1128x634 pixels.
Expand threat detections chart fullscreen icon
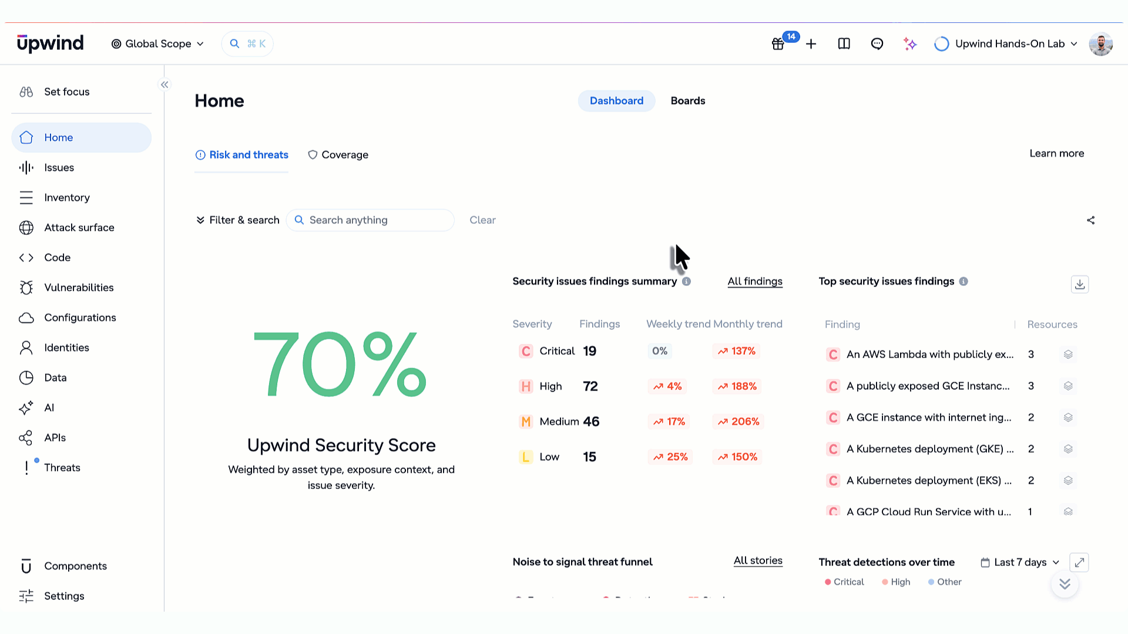tap(1079, 562)
